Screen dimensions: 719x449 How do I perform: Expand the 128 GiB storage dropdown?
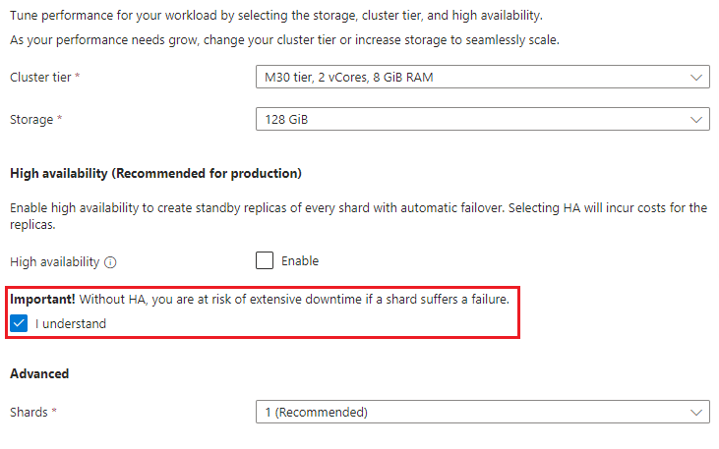(472, 120)
